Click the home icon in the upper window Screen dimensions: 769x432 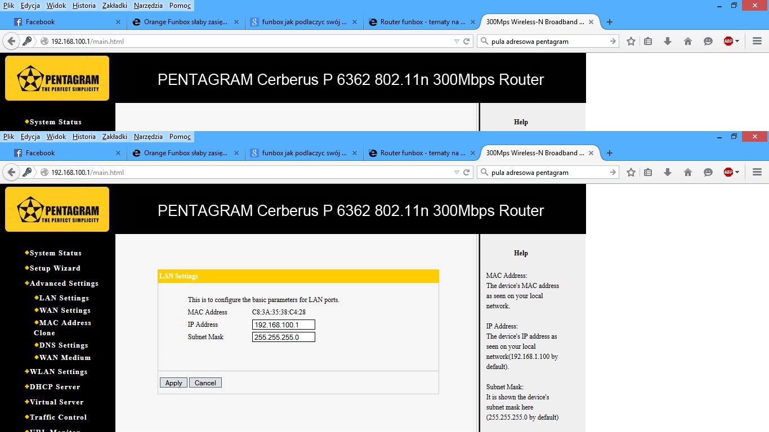(687, 41)
